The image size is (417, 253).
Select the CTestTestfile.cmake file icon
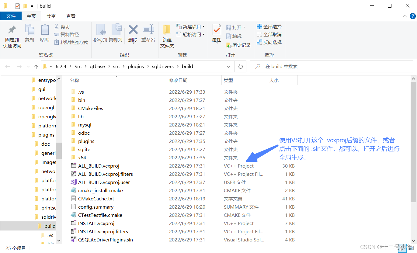73,215
